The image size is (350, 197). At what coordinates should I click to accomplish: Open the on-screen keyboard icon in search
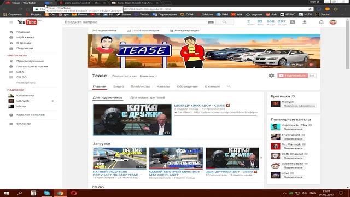pos(211,22)
